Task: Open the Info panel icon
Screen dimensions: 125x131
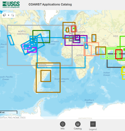Action: coord(62,124)
